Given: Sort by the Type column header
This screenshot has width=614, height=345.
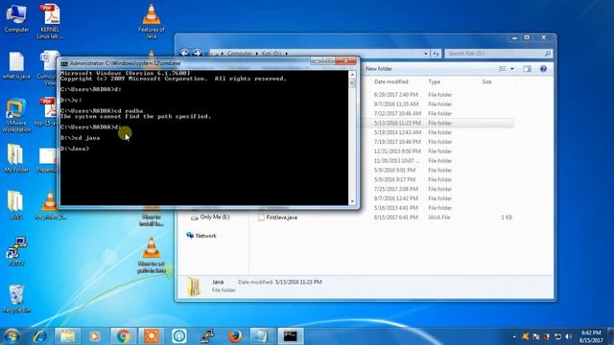Looking at the screenshot, I should 434,81.
